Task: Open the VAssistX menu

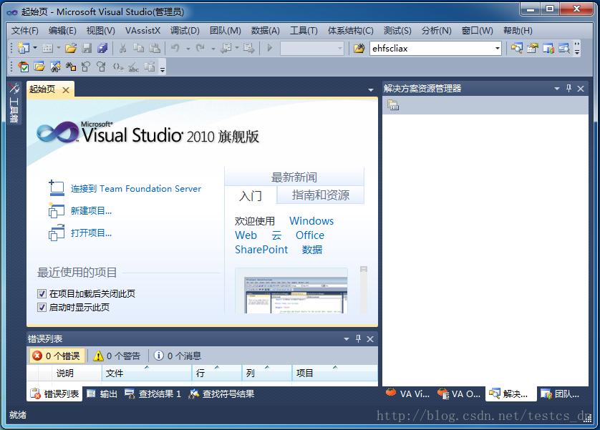Action: tap(142, 30)
